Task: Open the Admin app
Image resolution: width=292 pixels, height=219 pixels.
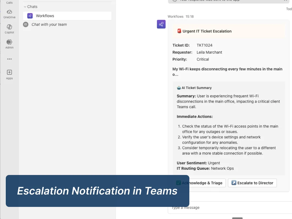Action: click(9, 44)
